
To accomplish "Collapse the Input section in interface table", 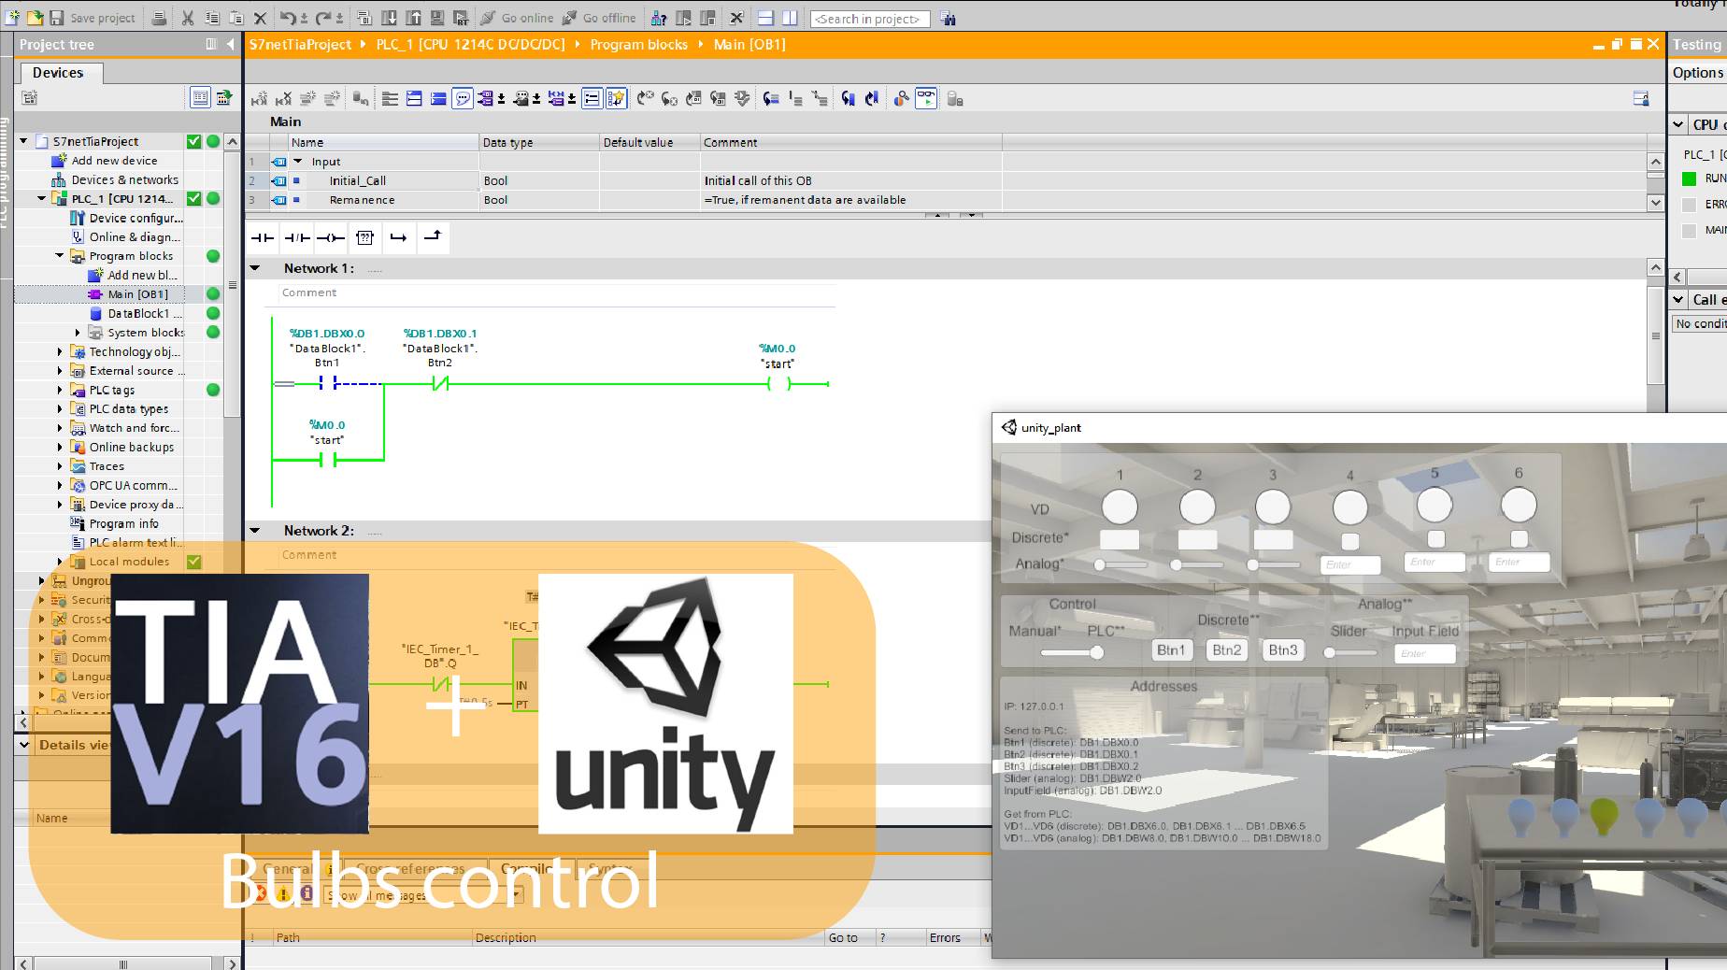I will [298, 162].
